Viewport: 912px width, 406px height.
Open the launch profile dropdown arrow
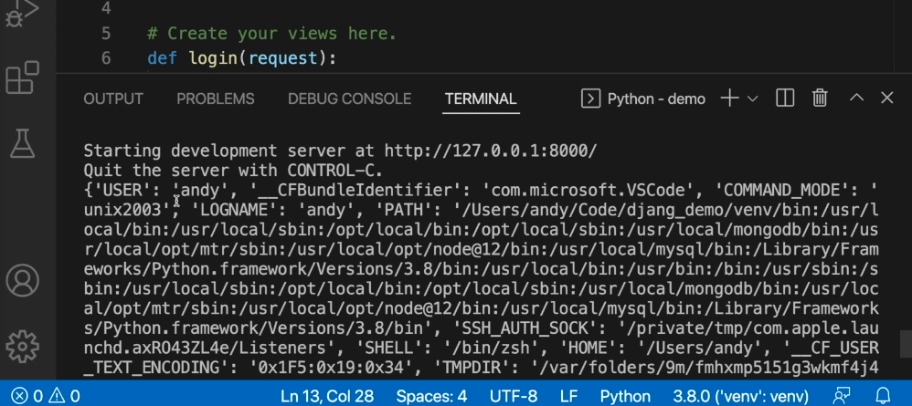click(x=752, y=99)
